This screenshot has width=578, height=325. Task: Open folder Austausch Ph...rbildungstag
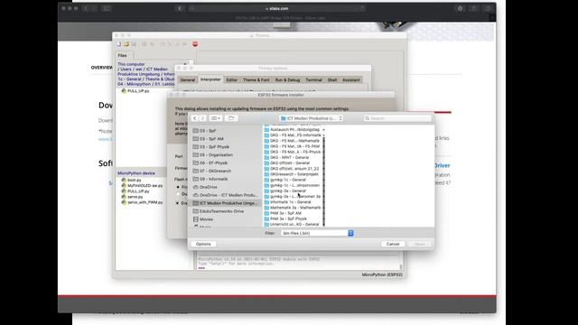[294, 130]
